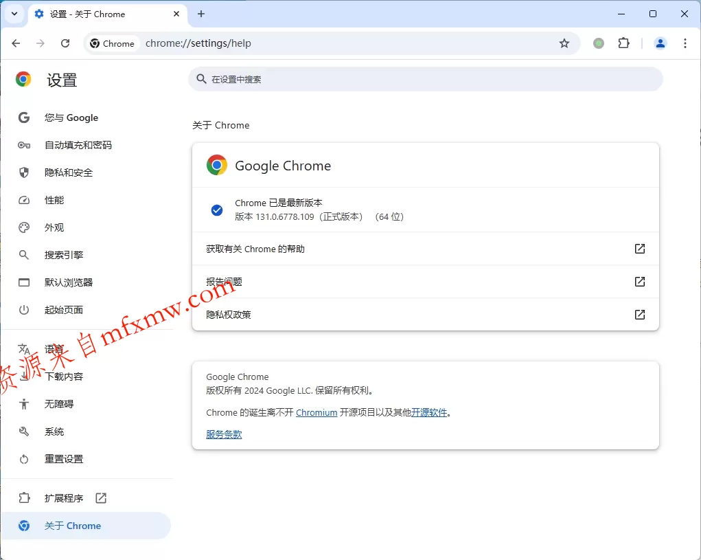
Task: Open 隐私权政策 row
Action: [x=426, y=315]
